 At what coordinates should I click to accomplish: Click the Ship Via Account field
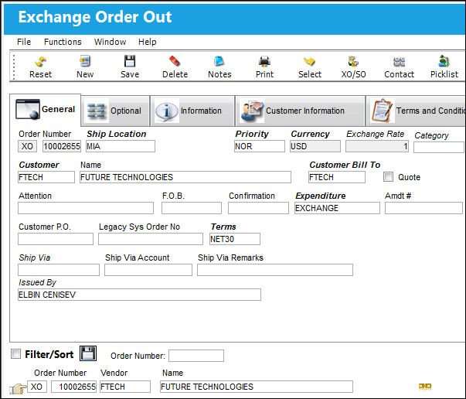pos(148,270)
